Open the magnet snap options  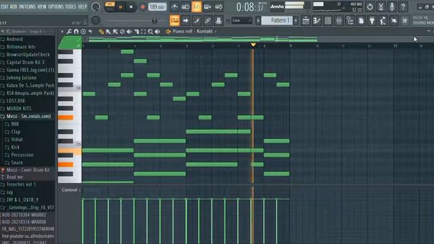76,32
